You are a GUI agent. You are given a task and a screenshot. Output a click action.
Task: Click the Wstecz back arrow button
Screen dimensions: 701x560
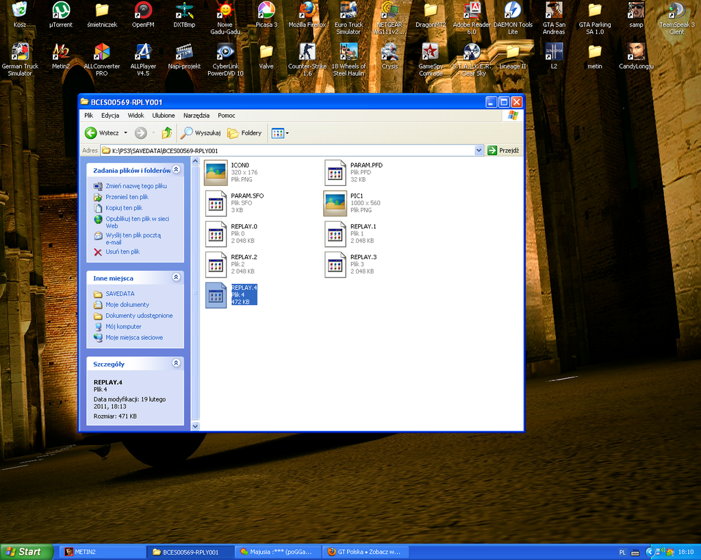pyautogui.click(x=91, y=133)
